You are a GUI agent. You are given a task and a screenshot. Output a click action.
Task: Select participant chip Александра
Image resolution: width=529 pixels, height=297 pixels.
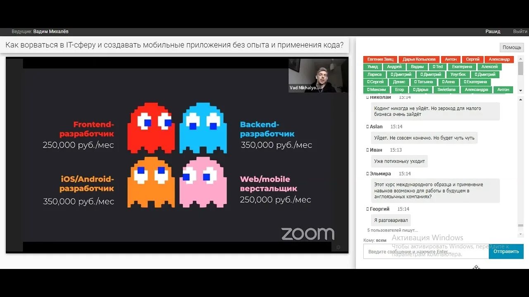tap(476, 90)
